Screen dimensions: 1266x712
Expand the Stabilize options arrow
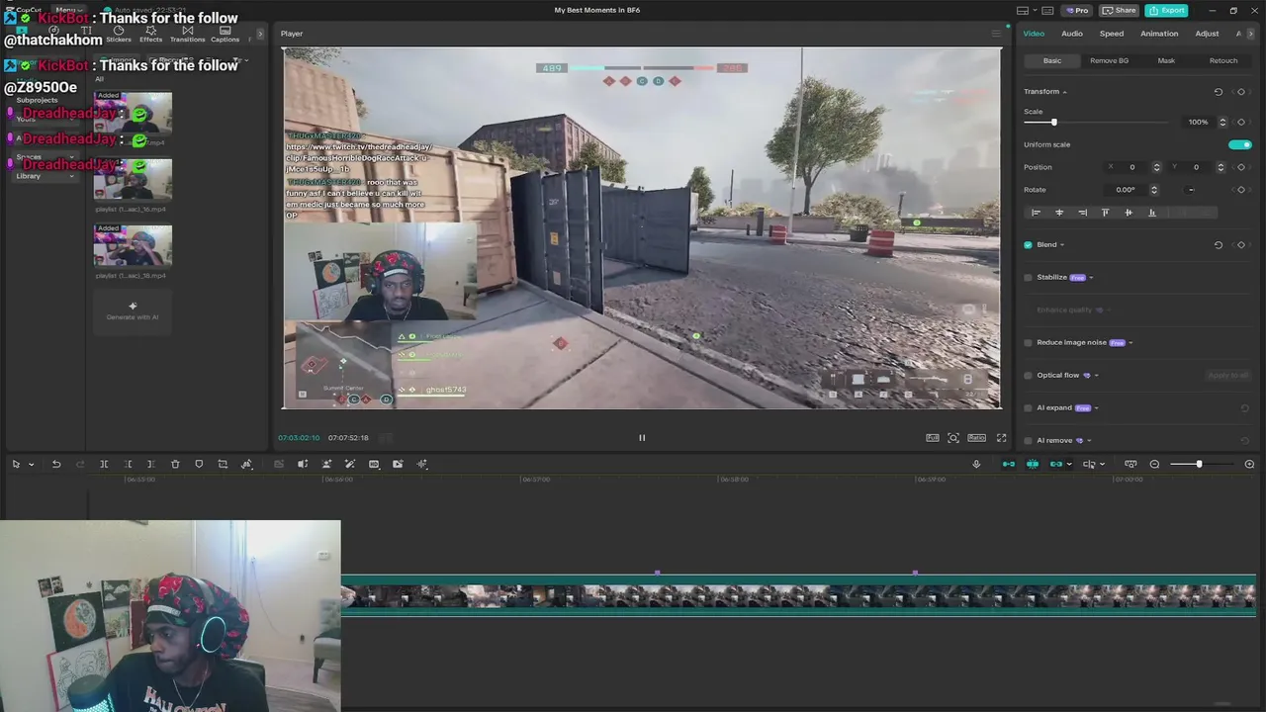pos(1091,278)
